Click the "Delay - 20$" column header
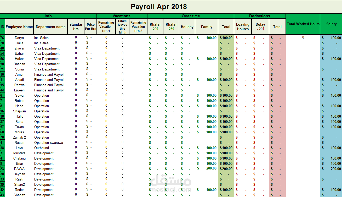The width and height of the screenshot is (342, 197). (x=260, y=26)
